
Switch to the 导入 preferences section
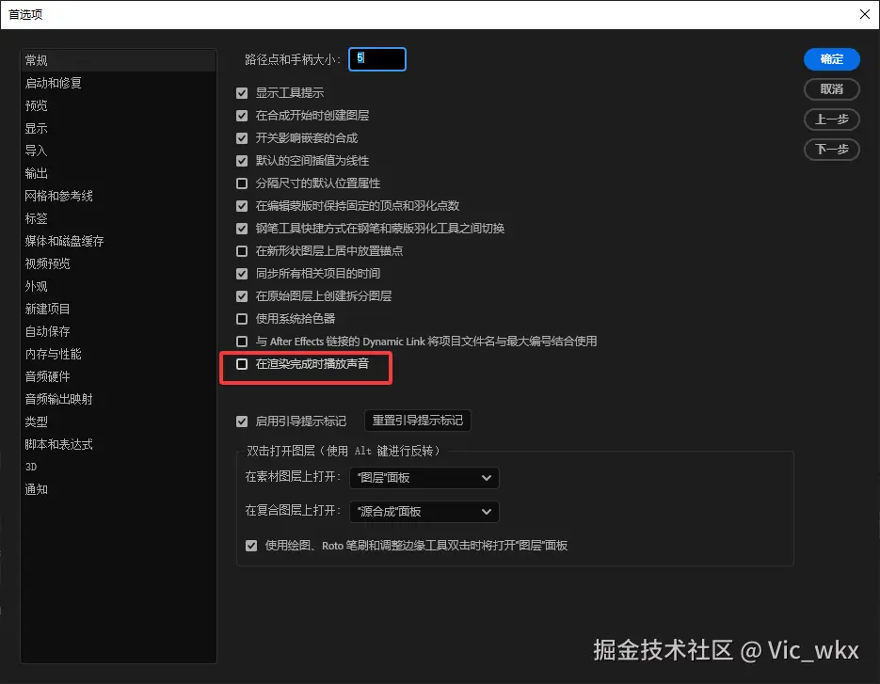pyautogui.click(x=119, y=151)
